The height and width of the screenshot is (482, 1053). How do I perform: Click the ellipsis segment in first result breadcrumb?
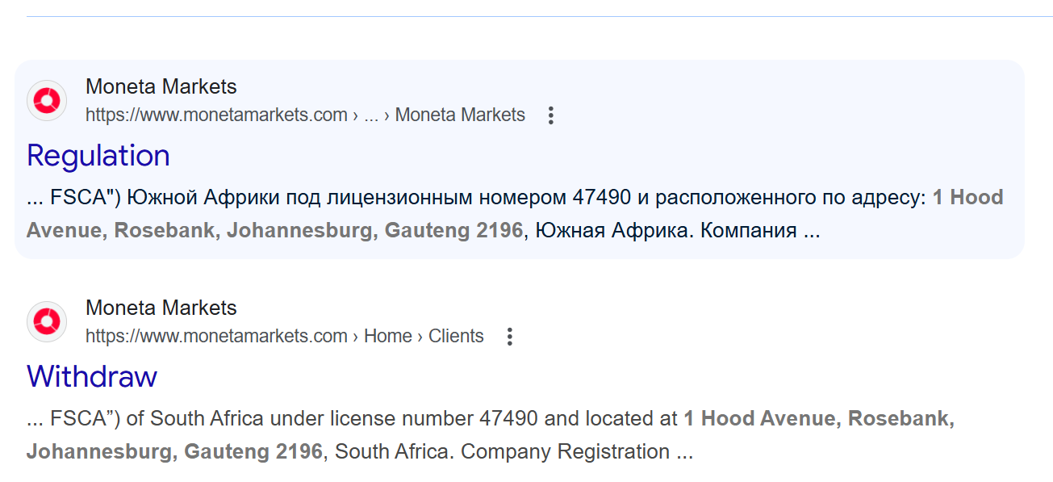[371, 115]
